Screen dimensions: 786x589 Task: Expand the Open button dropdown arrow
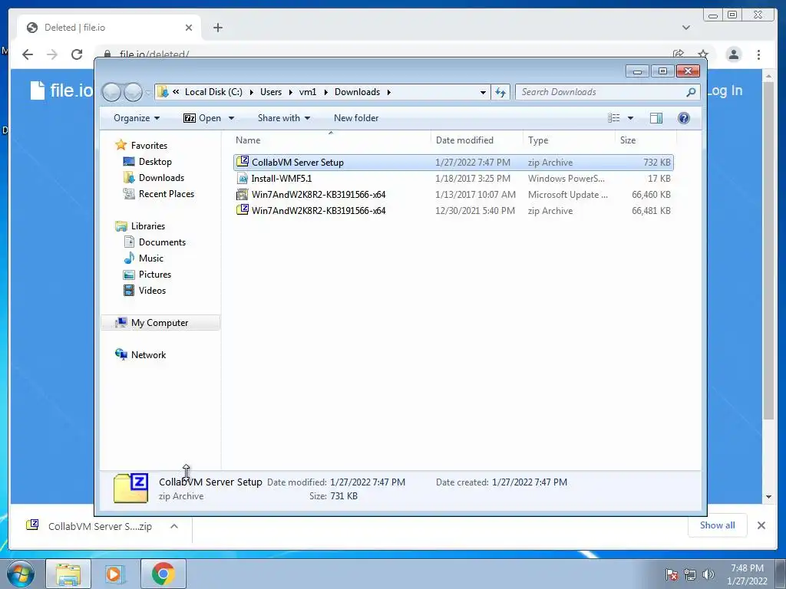click(231, 118)
